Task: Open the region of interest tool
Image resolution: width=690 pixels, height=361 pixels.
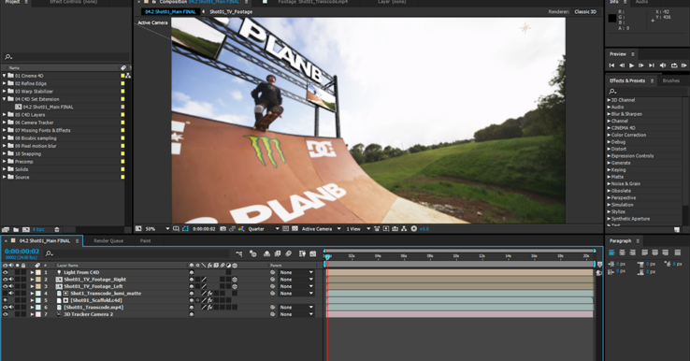Action: pyautogui.click(x=285, y=229)
